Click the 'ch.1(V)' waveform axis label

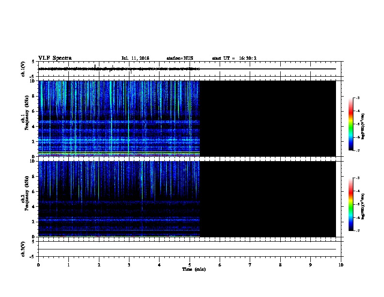coord(23,69)
